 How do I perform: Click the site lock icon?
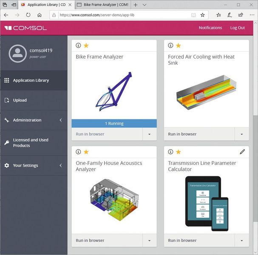(x=54, y=15)
